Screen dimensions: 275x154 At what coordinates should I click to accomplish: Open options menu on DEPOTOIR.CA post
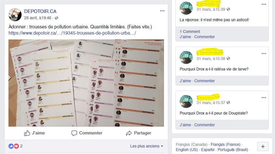(x=162, y=11)
